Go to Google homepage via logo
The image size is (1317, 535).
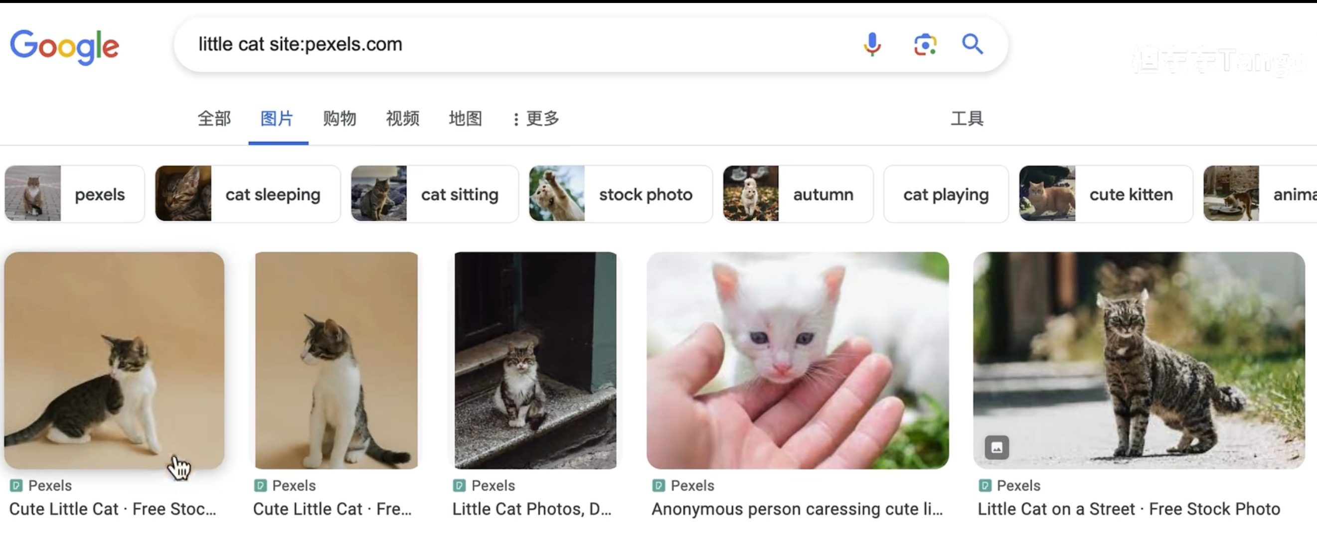tap(64, 46)
